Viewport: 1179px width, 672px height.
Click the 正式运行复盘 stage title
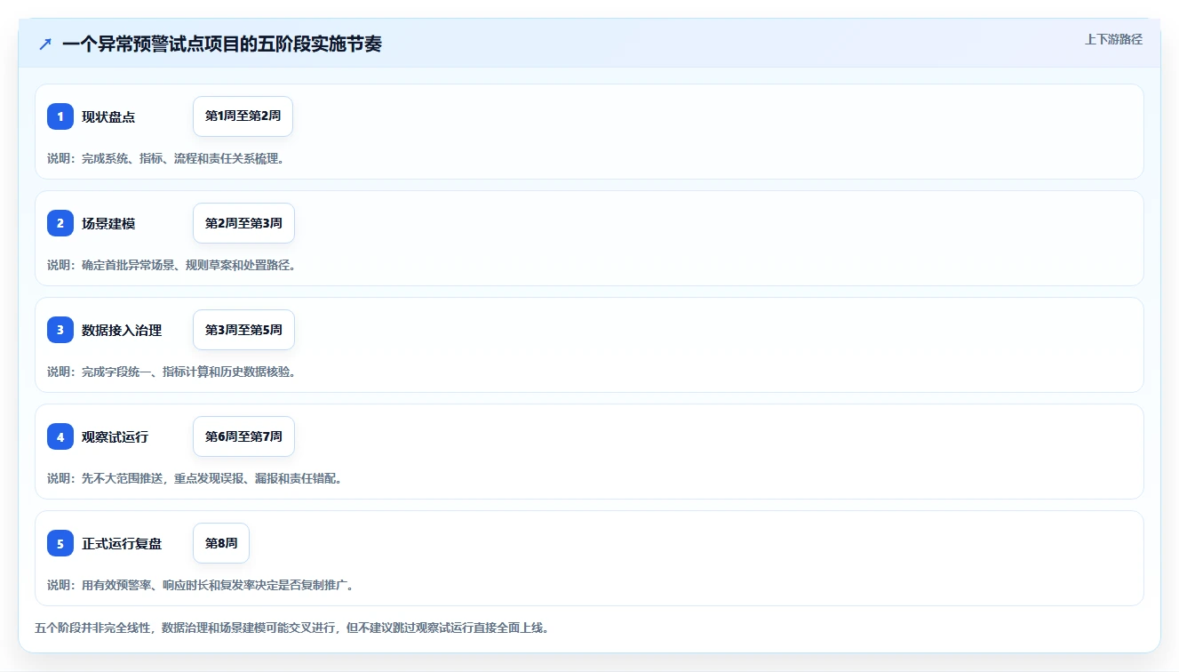pos(122,544)
